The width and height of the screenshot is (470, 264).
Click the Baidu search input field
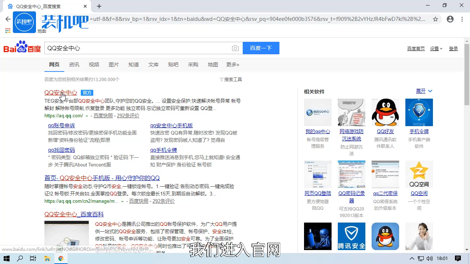pyautogui.click(x=138, y=48)
